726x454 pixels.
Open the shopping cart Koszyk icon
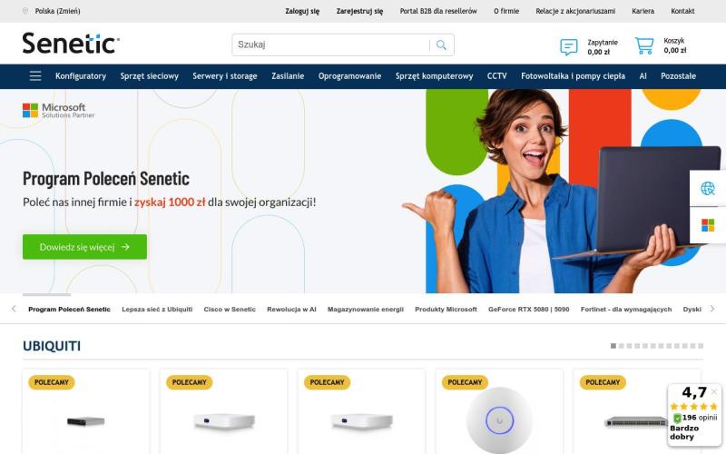coord(644,45)
